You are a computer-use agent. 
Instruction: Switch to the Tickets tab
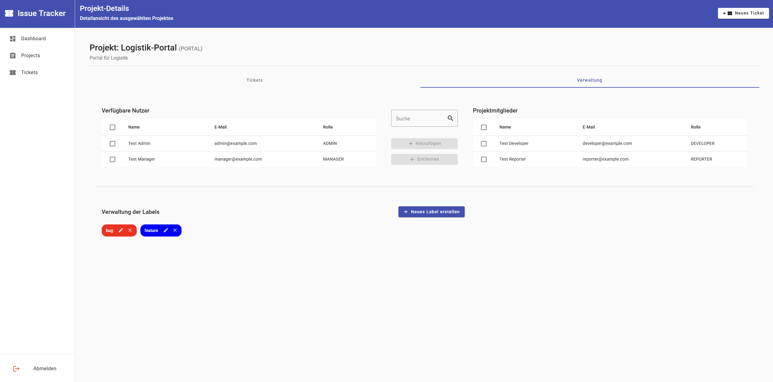point(255,80)
